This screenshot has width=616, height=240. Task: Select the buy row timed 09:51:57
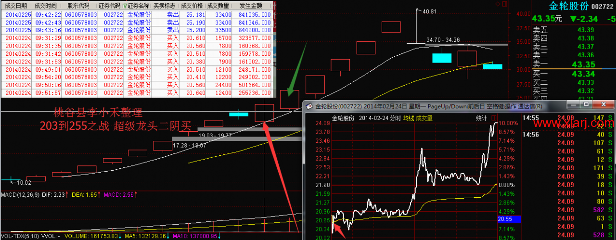click(x=137, y=92)
